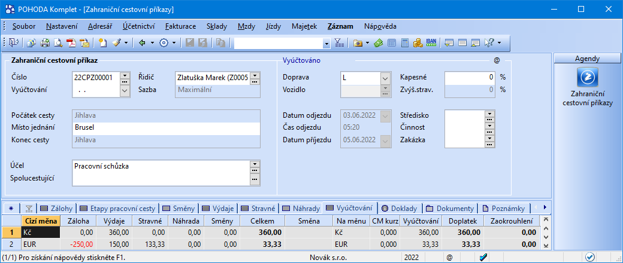Click Novák s.r.o. in the status bar
Viewport: 623px width, 263px height.
click(x=328, y=258)
